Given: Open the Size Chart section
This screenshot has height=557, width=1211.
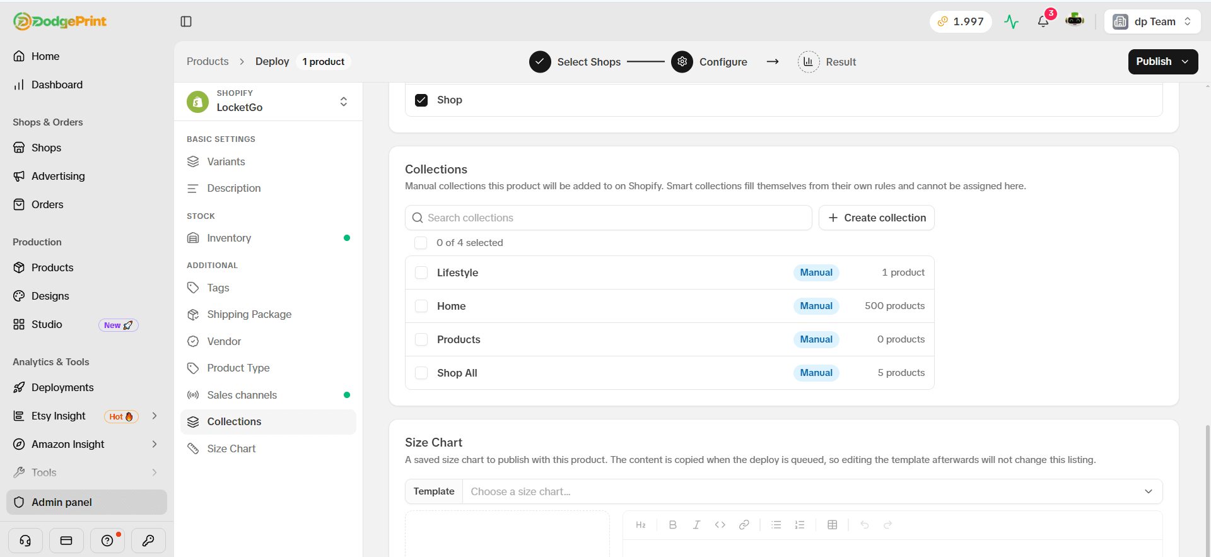Looking at the screenshot, I should click(x=268, y=449).
